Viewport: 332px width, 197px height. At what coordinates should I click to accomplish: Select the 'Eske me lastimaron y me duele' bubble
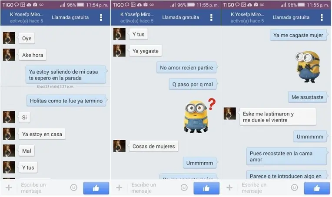[x=278, y=117]
